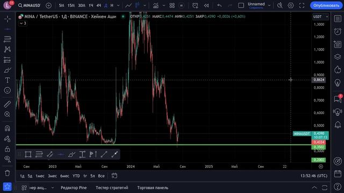The image size is (344, 193).
Task: Undo the last chart action
Action: pyautogui.click(x=219, y=5)
